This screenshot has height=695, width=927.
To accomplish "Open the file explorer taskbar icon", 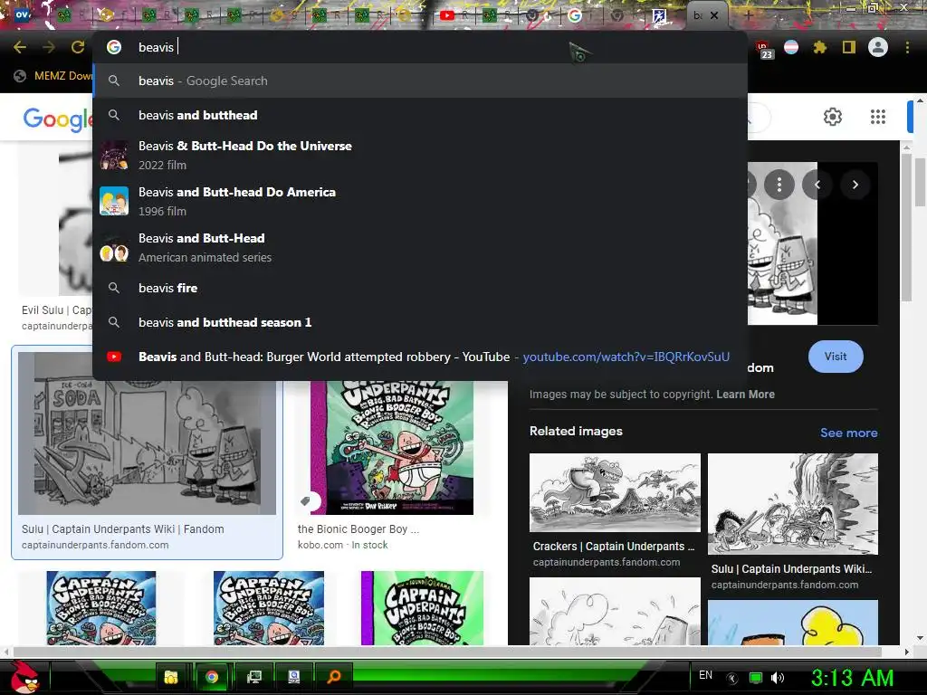I will click(x=171, y=677).
